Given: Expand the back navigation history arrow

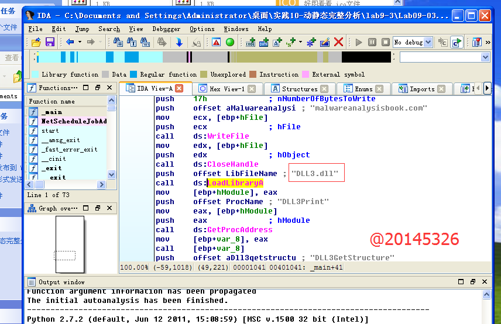Looking at the screenshot, I should pos(80,42).
